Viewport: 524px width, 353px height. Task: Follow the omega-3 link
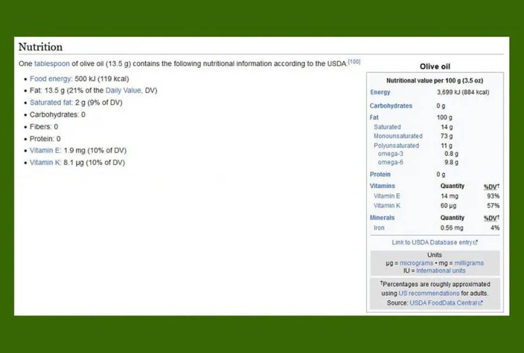(390, 154)
